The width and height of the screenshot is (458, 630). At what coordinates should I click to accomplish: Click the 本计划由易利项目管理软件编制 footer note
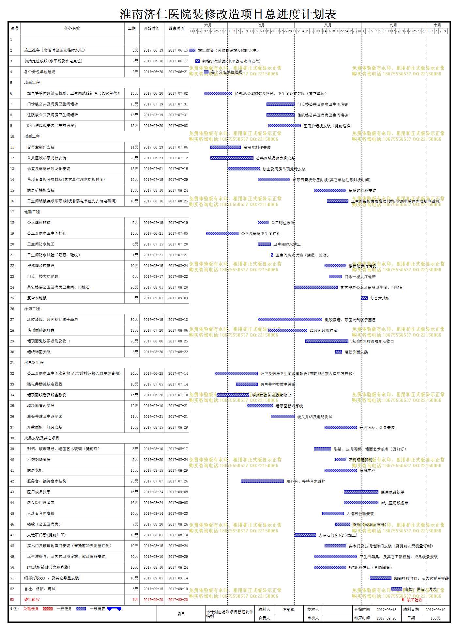point(230,614)
